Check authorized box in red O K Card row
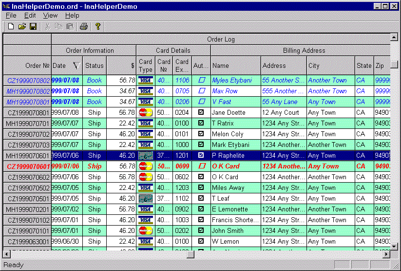Screen dimensions: 401x271 [x=202, y=166]
